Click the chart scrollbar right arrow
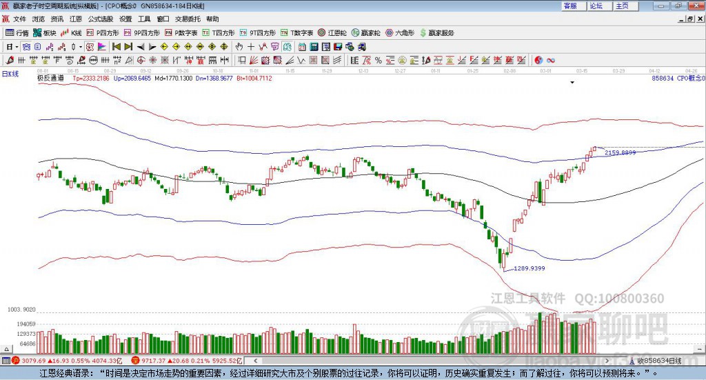 pos(607,361)
